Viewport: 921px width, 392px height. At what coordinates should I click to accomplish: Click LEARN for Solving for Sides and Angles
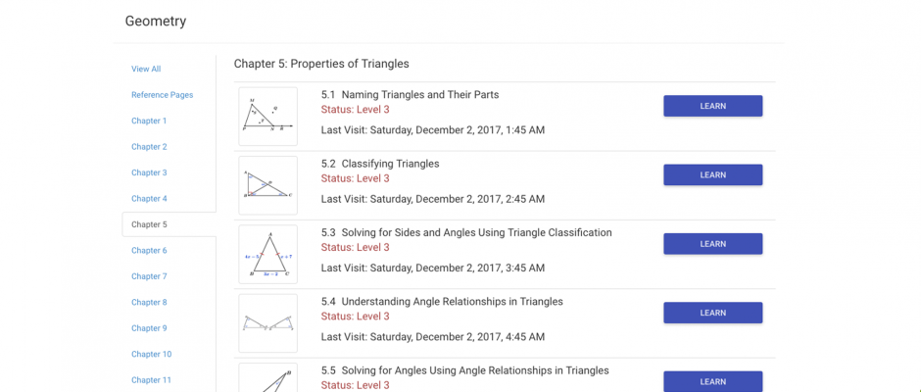[x=713, y=244]
